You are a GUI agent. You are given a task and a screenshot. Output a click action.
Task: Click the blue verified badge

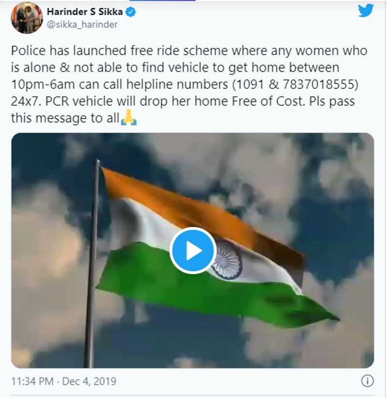131,12
